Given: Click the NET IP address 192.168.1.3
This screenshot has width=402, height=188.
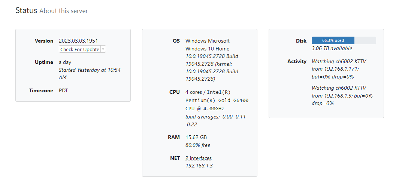Looking at the screenshot, I should point(199,166).
